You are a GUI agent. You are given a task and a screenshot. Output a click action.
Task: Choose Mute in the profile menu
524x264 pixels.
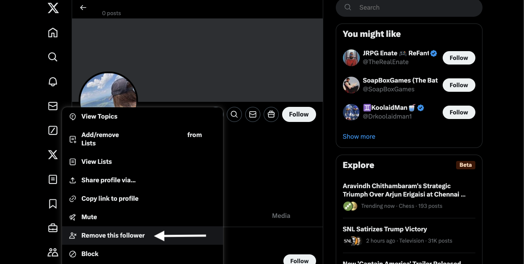89,217
